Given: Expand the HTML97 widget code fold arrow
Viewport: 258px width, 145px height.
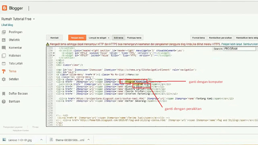Looking at the screenshot, I should point(54,56).
